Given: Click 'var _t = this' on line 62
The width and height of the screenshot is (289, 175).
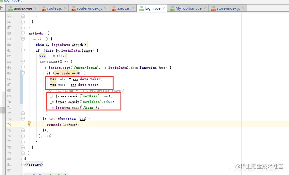Looking at the screenshot, I should [x=52, y=56].
